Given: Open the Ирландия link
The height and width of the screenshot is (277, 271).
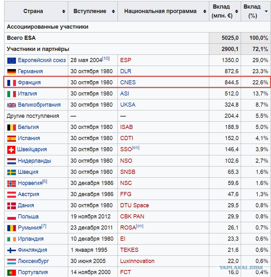Looking at the screenshot, I should pos(31,239).
